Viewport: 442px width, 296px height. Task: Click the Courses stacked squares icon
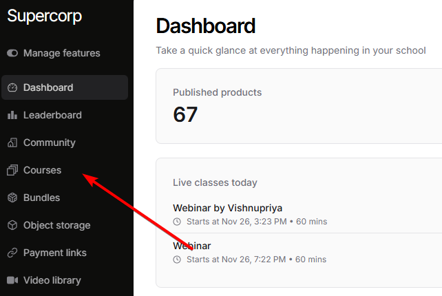(12, 170)
